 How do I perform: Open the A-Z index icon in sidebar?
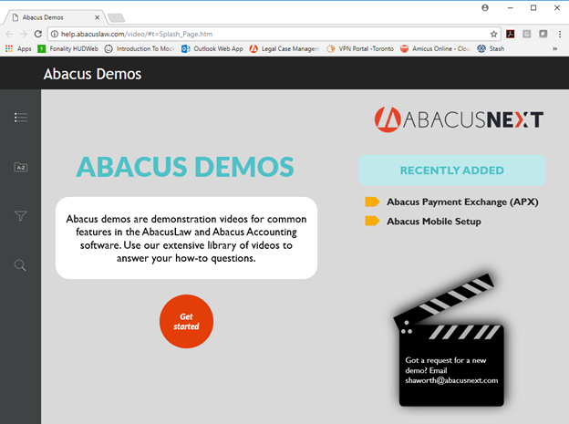point(21,167)
